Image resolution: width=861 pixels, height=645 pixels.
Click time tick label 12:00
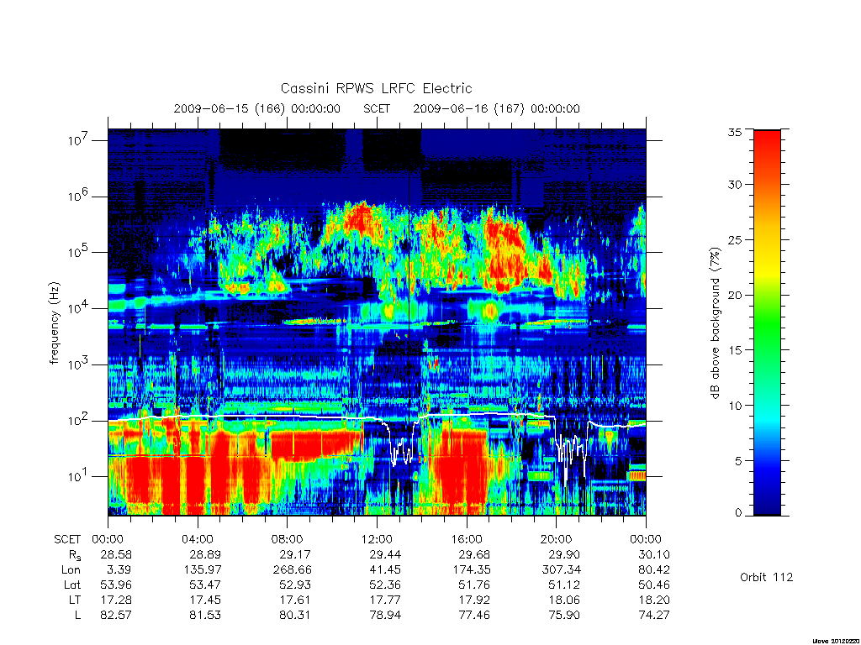pos(377,540)
